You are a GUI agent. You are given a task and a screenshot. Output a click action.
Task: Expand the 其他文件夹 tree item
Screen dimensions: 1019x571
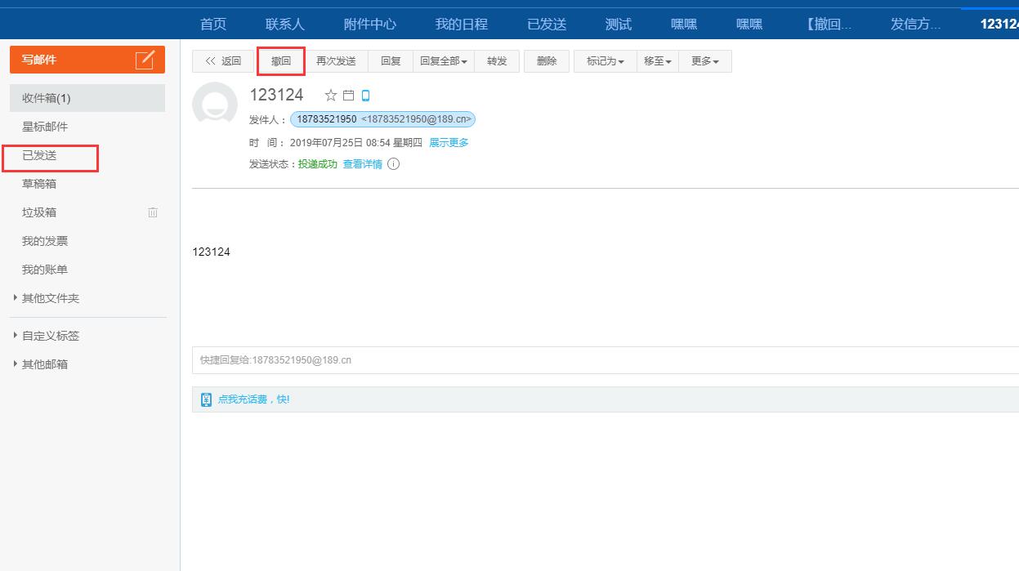pyautogui.click(x=16, y=298)
